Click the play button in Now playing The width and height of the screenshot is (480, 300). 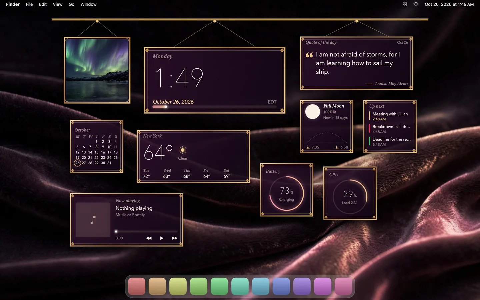162,238
